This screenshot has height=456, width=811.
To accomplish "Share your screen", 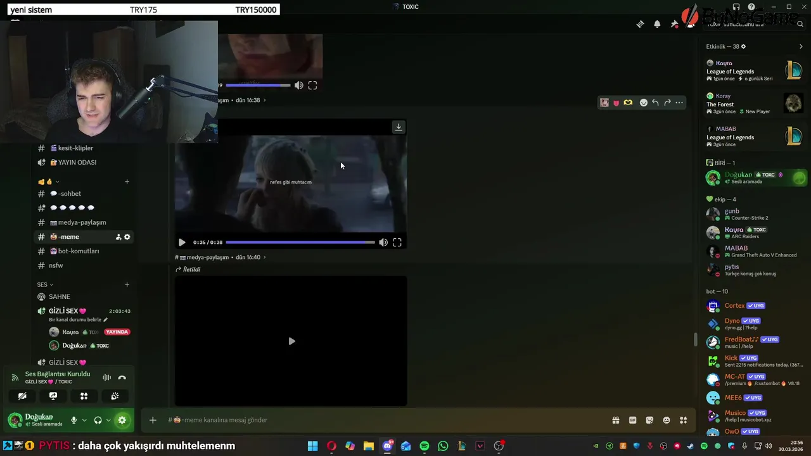I will (53, 396).
